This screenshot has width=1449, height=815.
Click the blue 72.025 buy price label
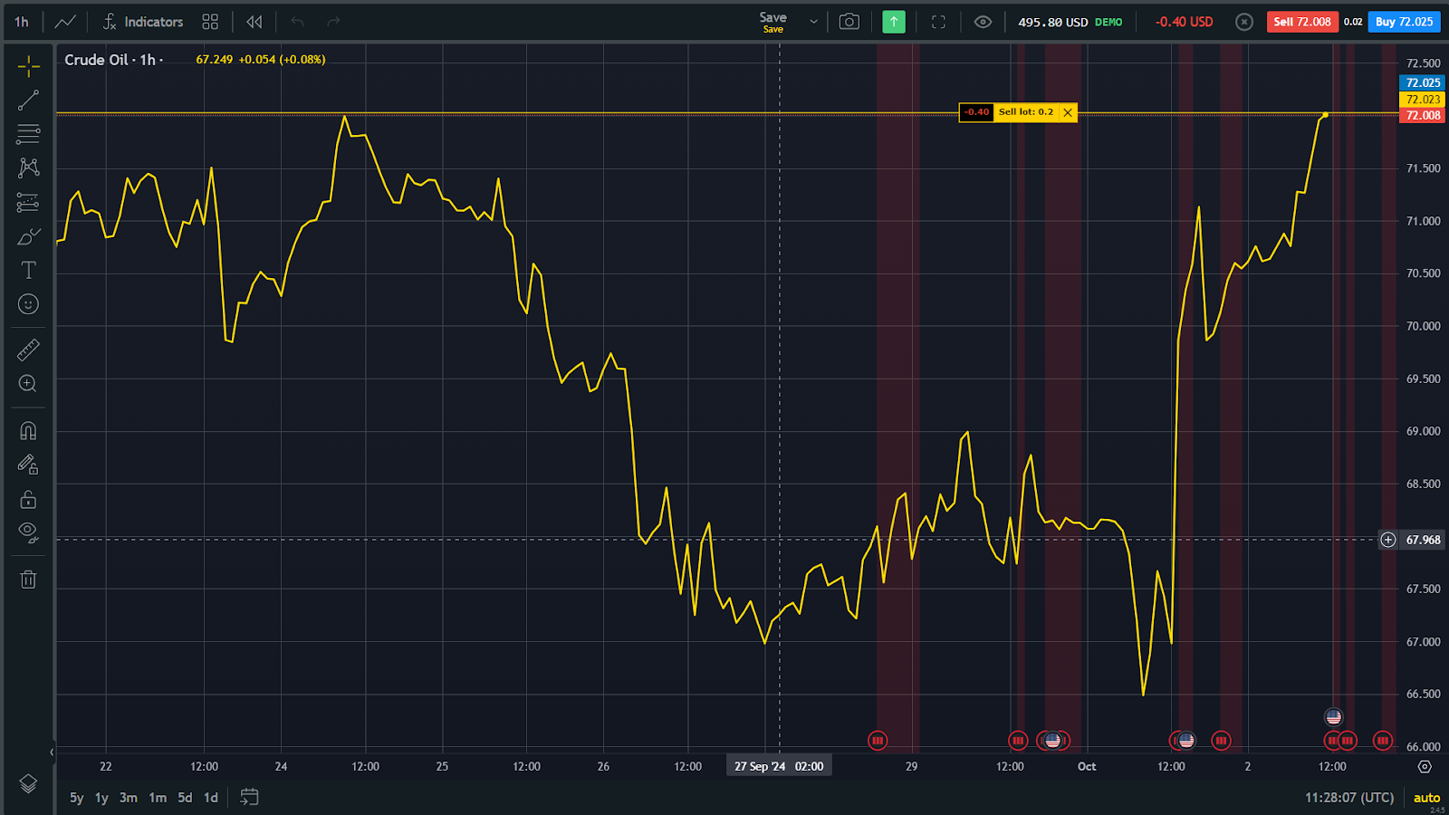1423,82
